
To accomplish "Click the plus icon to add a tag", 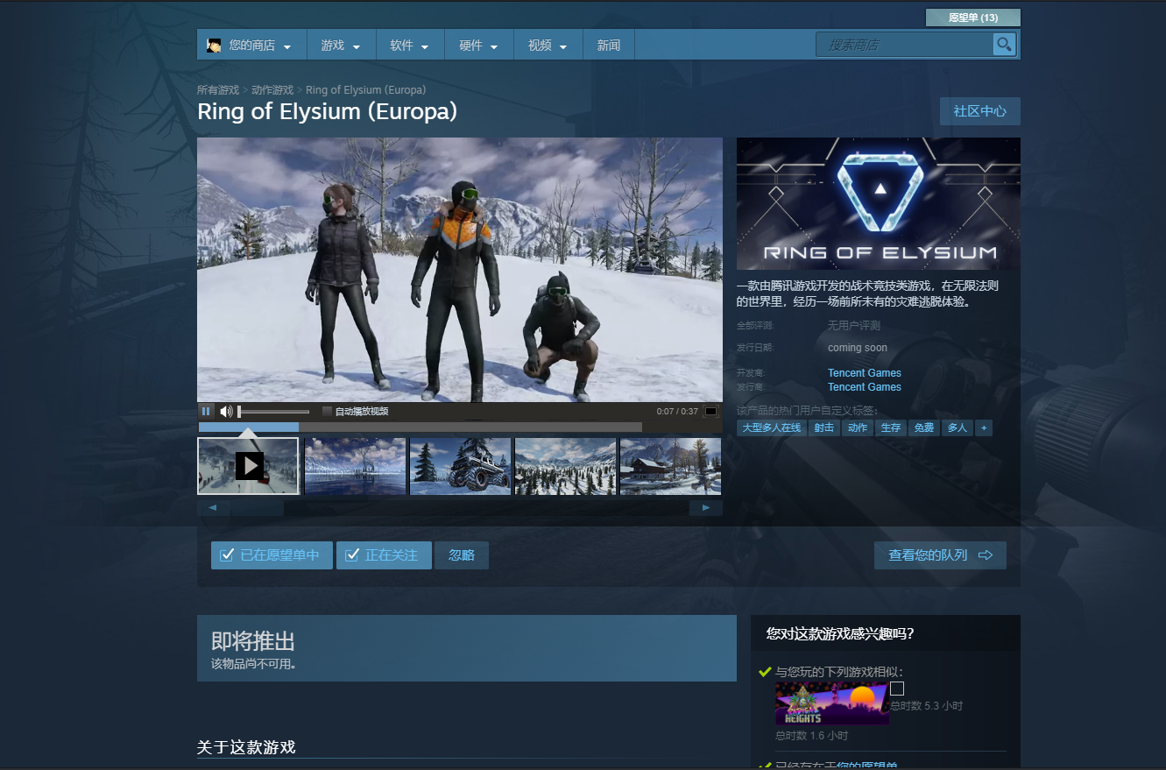I will click(x=984, y=427).
